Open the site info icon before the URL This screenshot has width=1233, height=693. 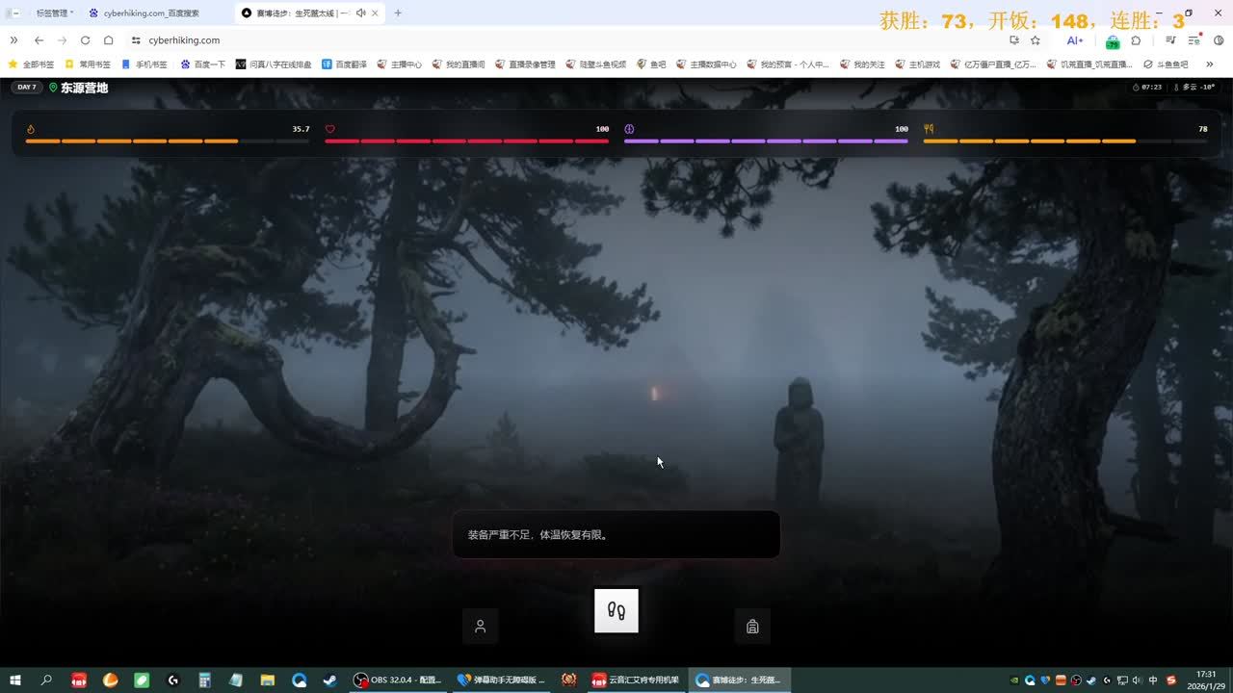[x=136, y=40]
